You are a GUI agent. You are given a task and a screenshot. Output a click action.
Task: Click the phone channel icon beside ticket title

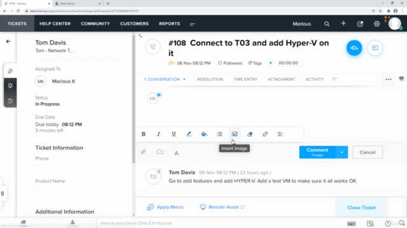[x=153, y=47]
